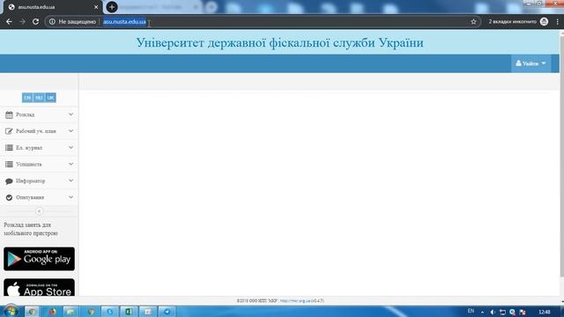Expand the Опитування chevron
This screenshot has width=564, height=317.
tap(70, 197)
